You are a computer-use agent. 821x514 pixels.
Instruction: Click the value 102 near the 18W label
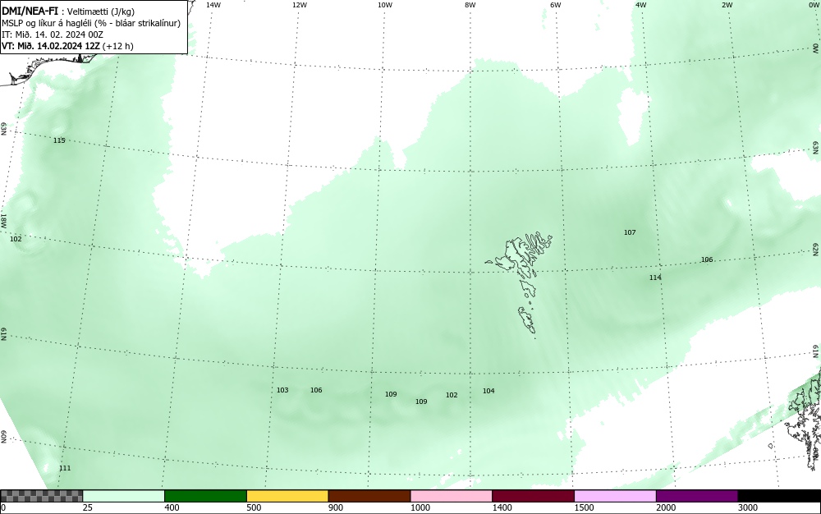(16, 239)
